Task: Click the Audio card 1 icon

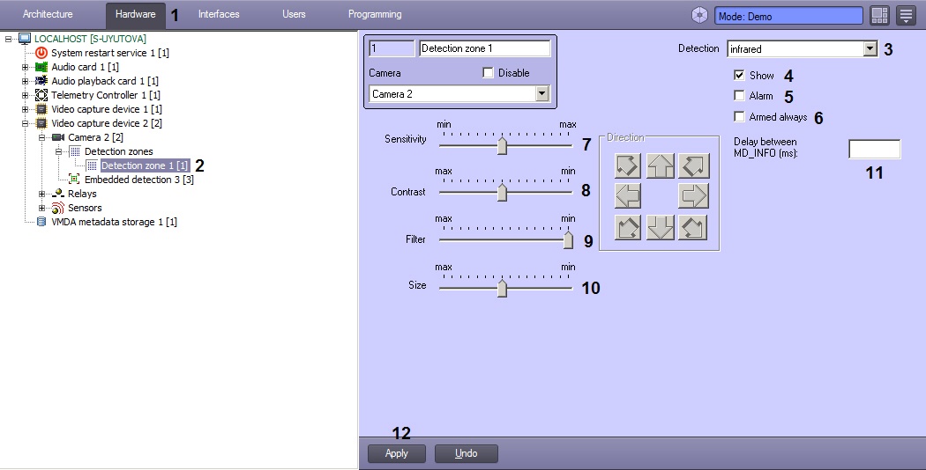Action: 41,67
